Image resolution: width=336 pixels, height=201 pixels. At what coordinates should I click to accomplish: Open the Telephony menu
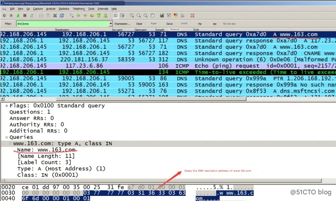pyautogui.click(x=79, y=9)
